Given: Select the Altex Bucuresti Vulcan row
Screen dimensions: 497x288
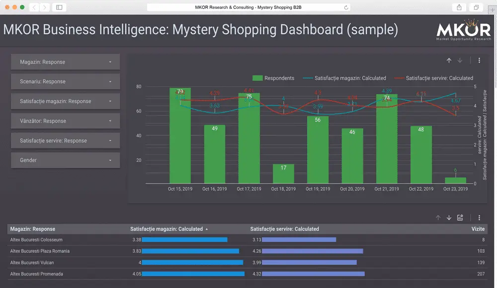Looking at the screenshot, I should pyautogui.click(x=247, y=262).
